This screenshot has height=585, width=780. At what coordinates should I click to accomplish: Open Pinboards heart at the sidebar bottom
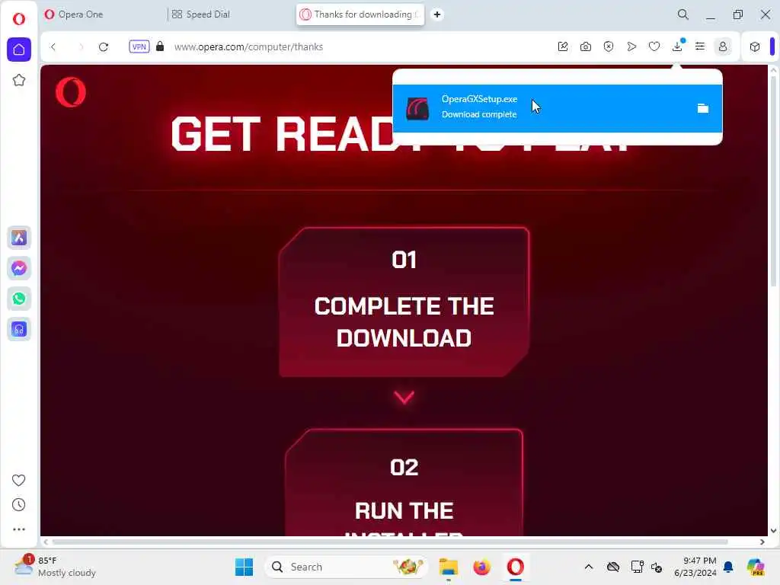[x=18, y=480]
